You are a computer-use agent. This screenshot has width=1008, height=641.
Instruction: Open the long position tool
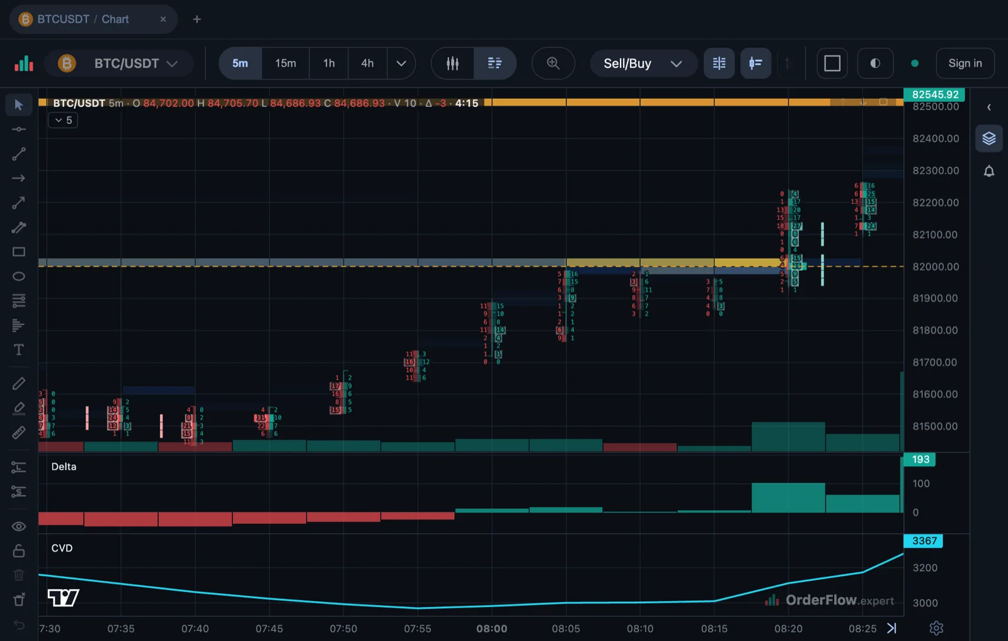pyautogui.click(x=19, y=467)
